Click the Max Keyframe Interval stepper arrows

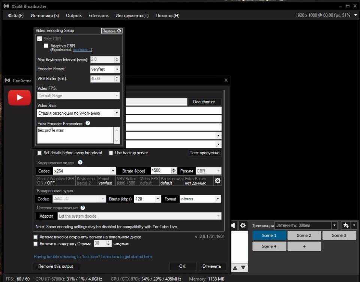(x=117, y=60)
